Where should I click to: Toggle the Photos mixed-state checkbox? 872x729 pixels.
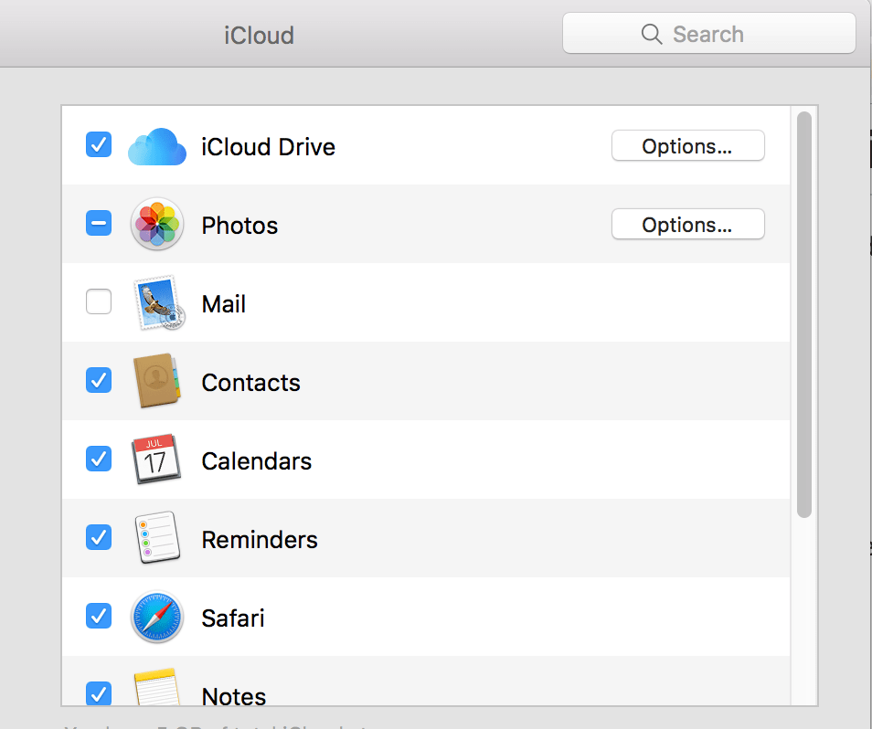[99, 223]
